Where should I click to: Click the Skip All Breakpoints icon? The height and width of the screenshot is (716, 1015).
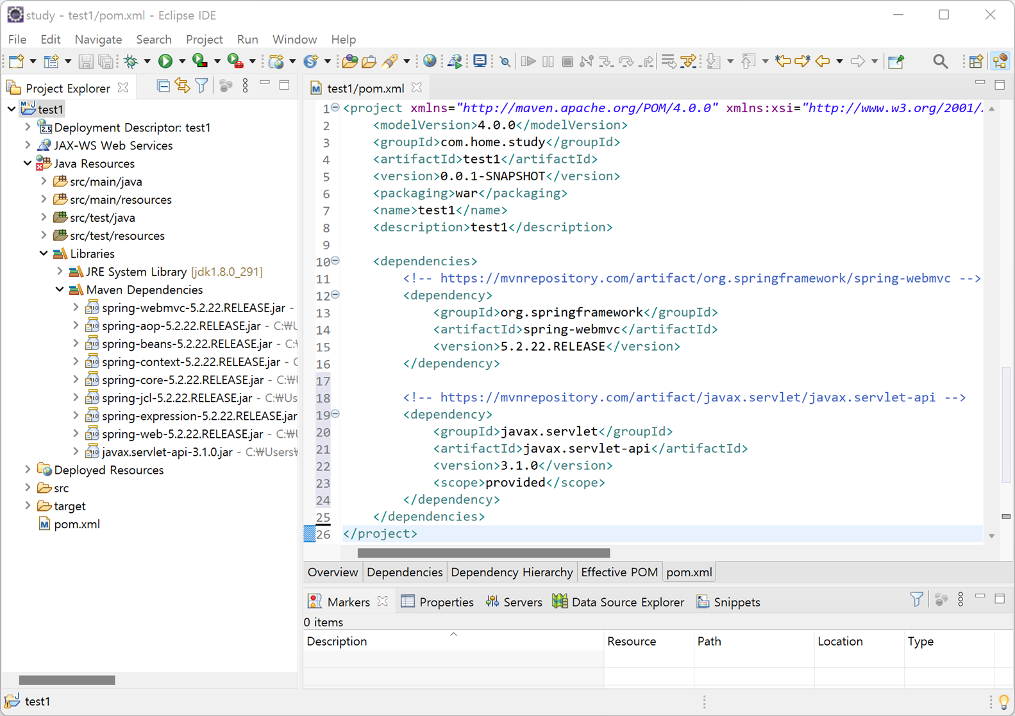click(505, 62)
